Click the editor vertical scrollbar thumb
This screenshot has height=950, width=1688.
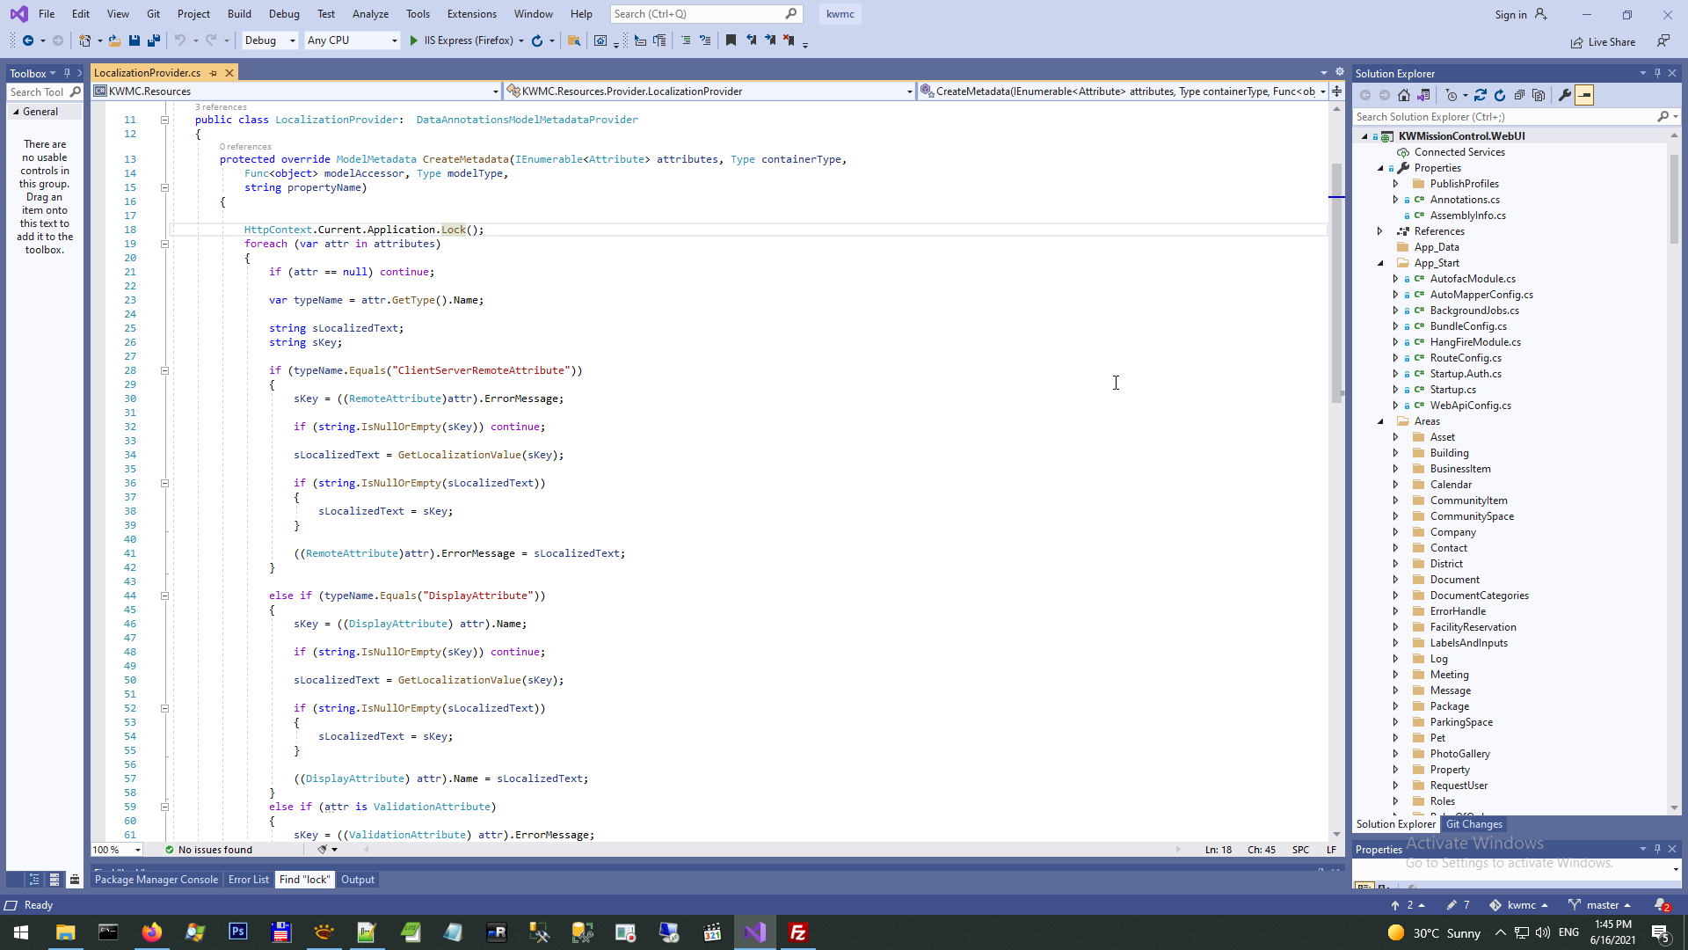[1336, 281]
